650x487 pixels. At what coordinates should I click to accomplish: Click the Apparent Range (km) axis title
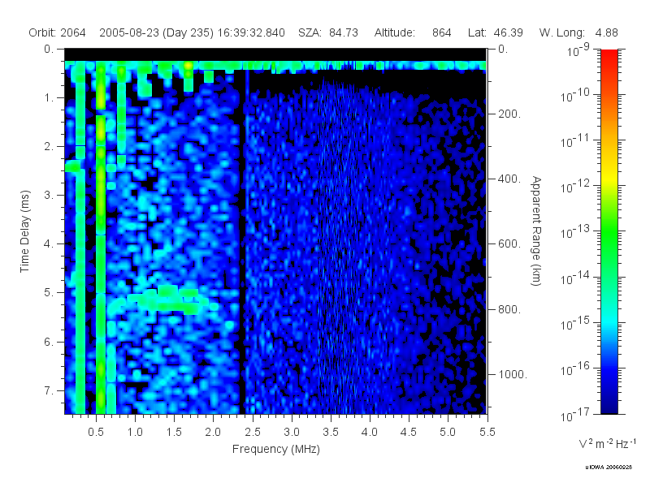tap(536, 231)
